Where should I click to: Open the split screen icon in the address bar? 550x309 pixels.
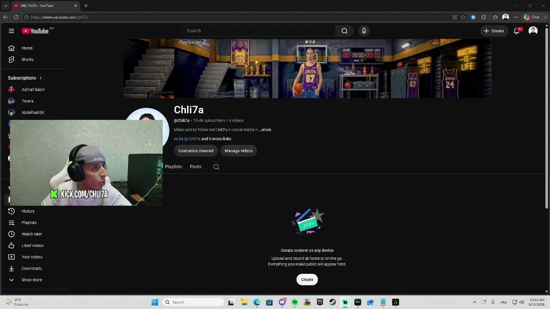[455, 17]
